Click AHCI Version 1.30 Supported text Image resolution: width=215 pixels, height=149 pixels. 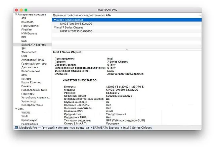click(x=125, y=74)
